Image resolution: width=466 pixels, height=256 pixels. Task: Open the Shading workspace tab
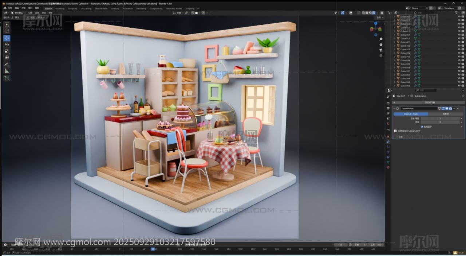click(115, 8)
